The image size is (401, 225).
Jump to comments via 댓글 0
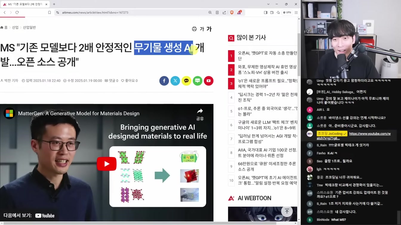coord(111,81)
